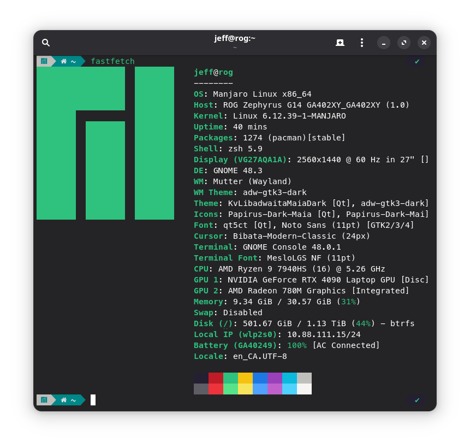Click the Packages line 1274 (pacman)
The width and height of the screenshot is (470, 448).
tap(270, 138)
